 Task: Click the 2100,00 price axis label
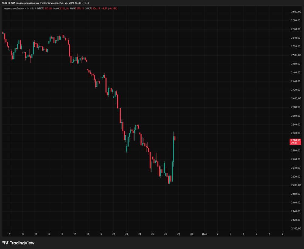(296, 229)
